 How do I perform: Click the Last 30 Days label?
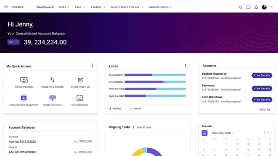click(144, 127)
